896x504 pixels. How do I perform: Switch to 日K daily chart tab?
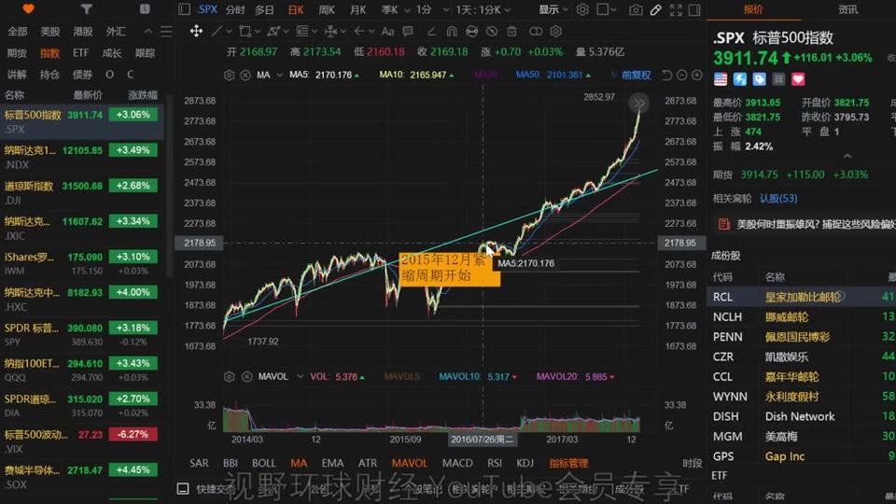296,10
